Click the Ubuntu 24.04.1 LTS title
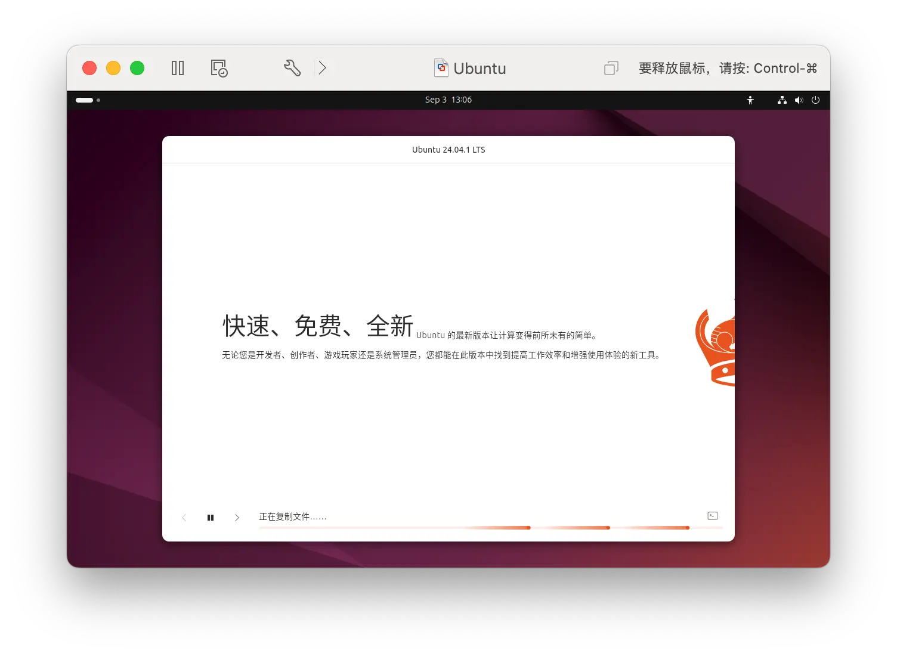Screen dimensions: 897x656 click(x=448, y=150)
